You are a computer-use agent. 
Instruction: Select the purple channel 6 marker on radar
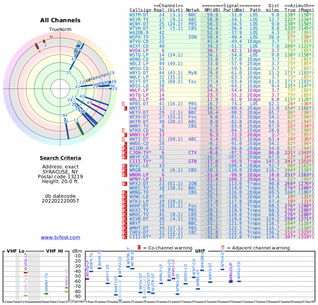(x=37, y=46)
